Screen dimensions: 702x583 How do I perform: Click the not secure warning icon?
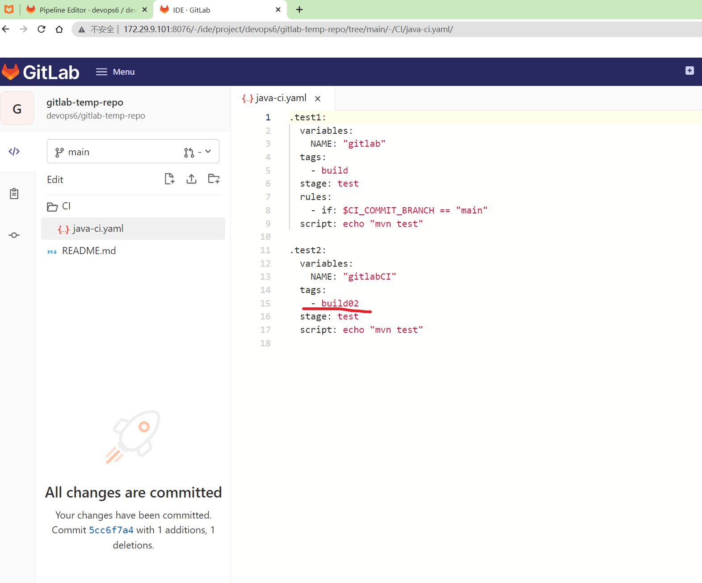click(x=82, y=30)
